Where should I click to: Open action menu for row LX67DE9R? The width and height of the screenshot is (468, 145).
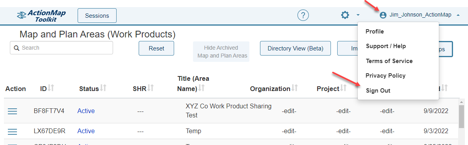(x=12, y=132)
